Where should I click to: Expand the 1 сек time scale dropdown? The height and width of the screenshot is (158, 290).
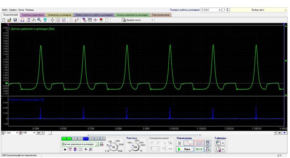(x=17, y=133)
